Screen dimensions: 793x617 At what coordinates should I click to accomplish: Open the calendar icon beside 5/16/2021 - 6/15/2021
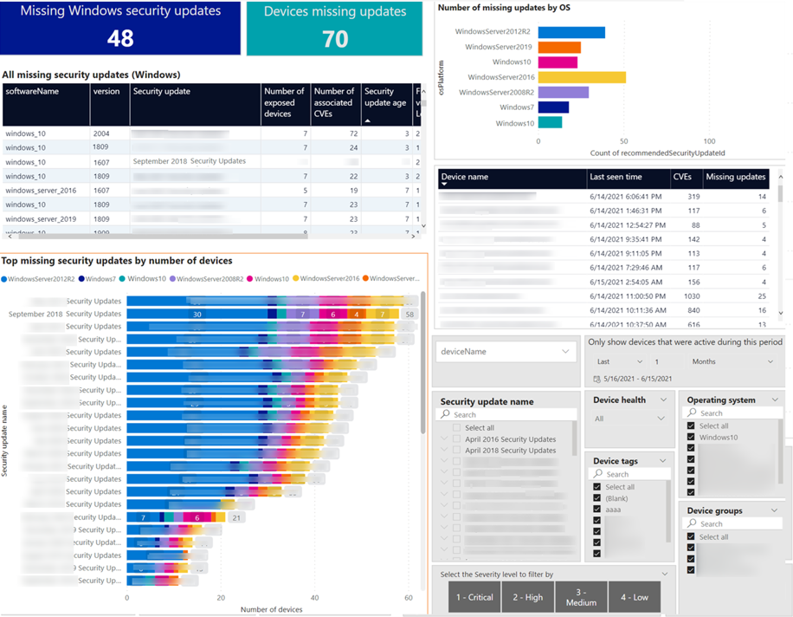(x=596, y=379)
